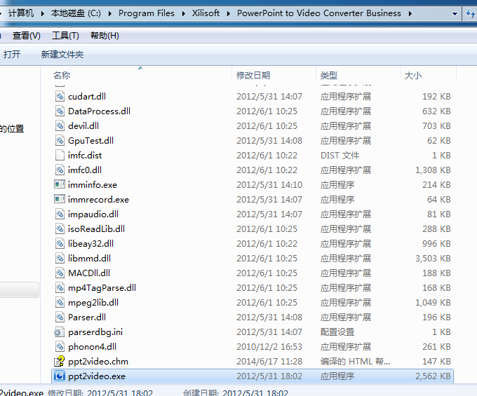Select the file name ppt2video.exe
Screen dimensions: 477x396
97,376
